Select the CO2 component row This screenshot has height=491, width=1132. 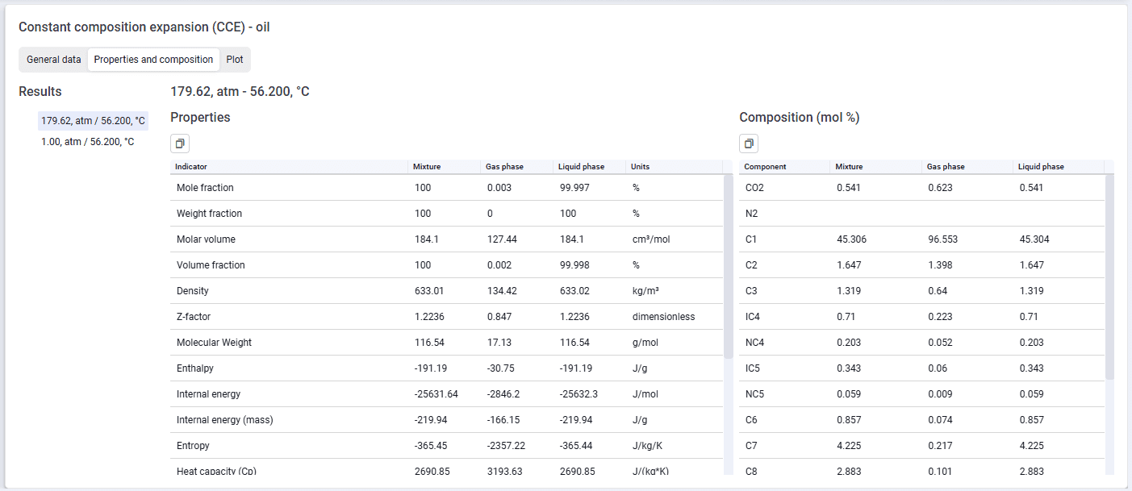point(922,188)
